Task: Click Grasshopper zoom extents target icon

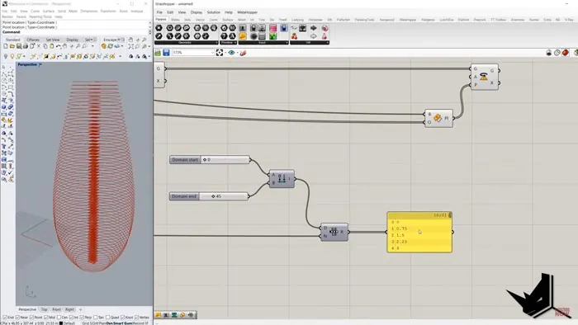Action: point(220,53)
